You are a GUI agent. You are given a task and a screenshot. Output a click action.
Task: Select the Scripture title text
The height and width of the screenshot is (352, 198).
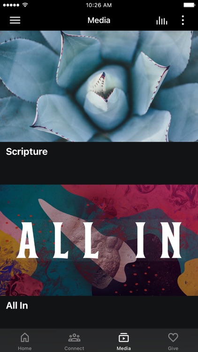[x=27, y=152]
